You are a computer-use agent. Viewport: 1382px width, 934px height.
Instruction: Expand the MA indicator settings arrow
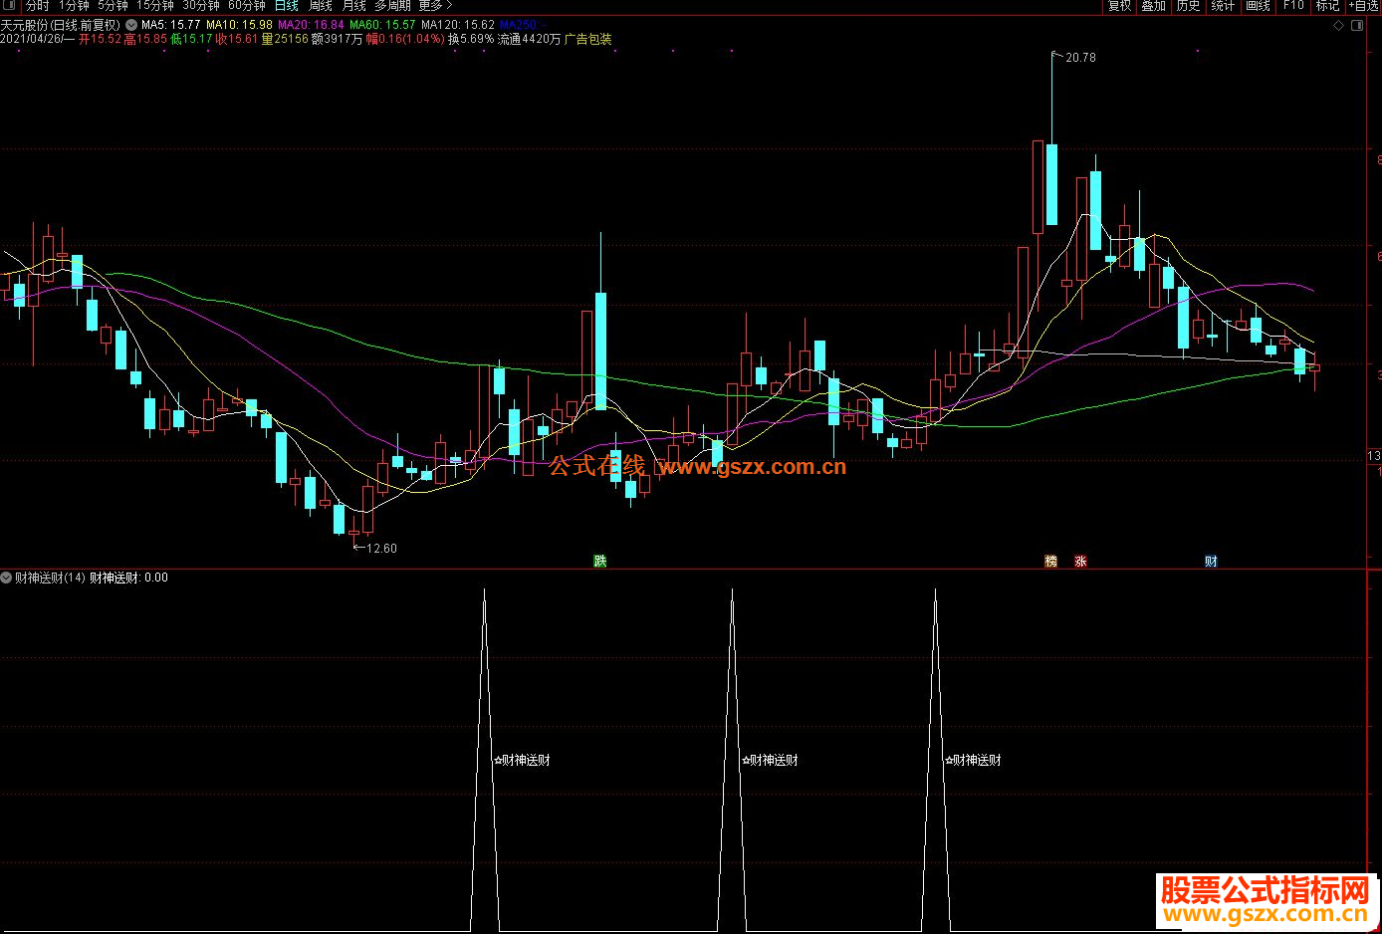coord(131,25)
